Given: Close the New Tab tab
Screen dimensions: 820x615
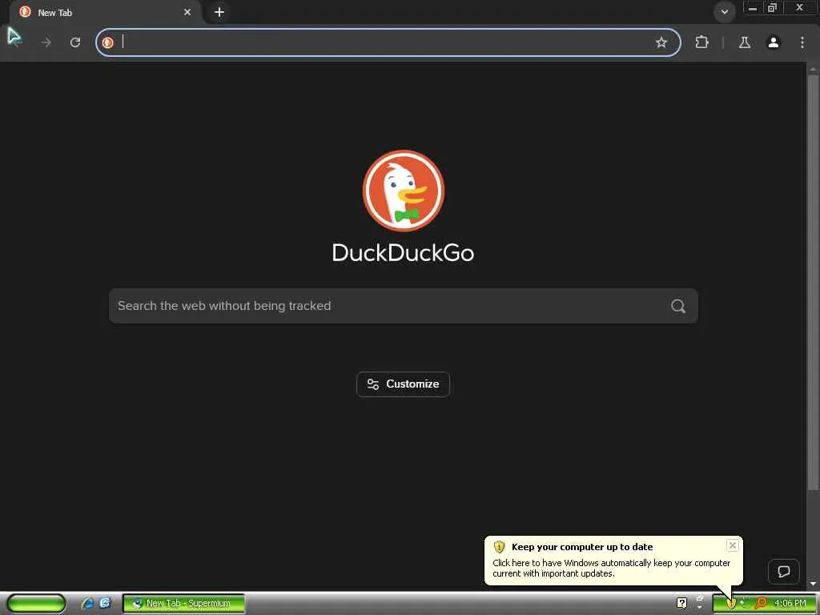Looking at the screenshot, I should (187, 12).
